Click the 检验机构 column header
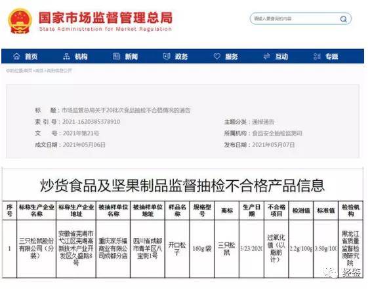The height and width of the screenshot is (289, 372). click(350, 210)
